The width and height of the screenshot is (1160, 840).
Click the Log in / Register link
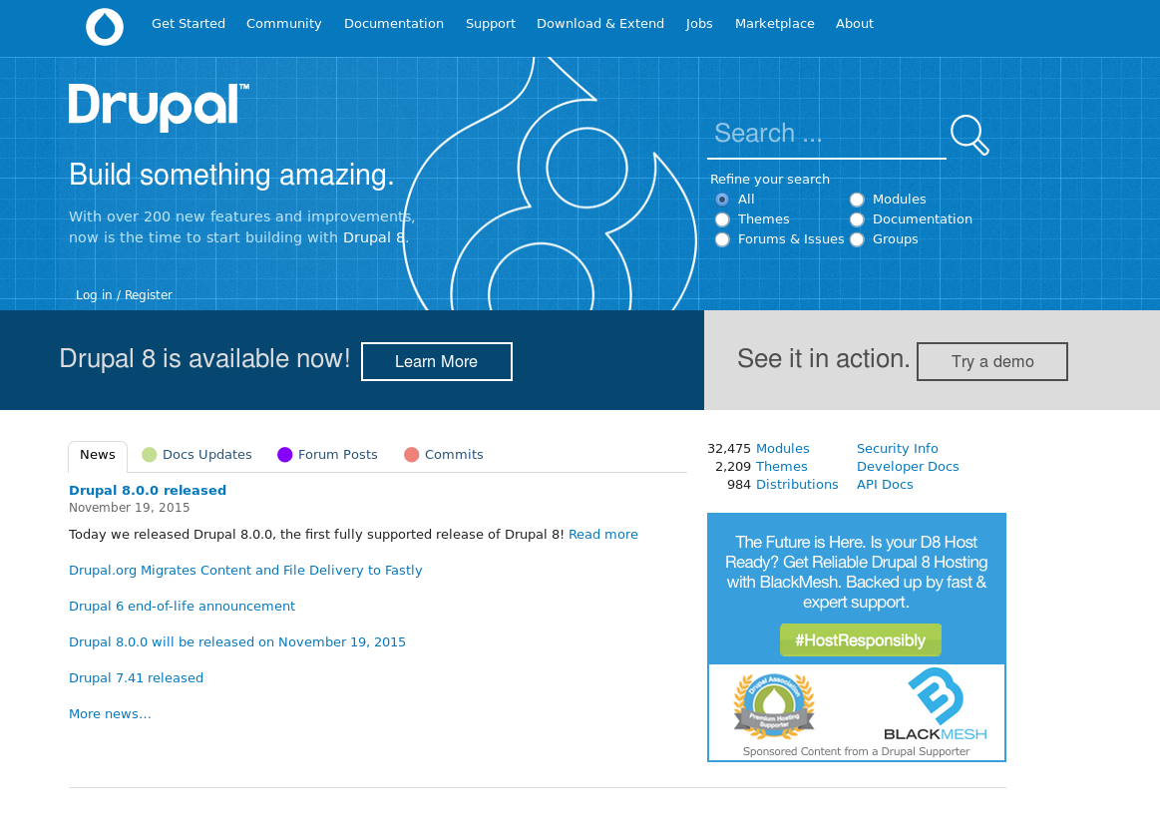pos(124,294)
